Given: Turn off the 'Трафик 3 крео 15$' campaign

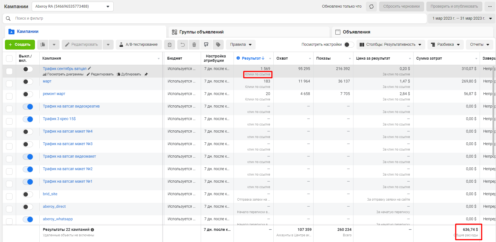Looking at the screenshot, I should point(28,119).
